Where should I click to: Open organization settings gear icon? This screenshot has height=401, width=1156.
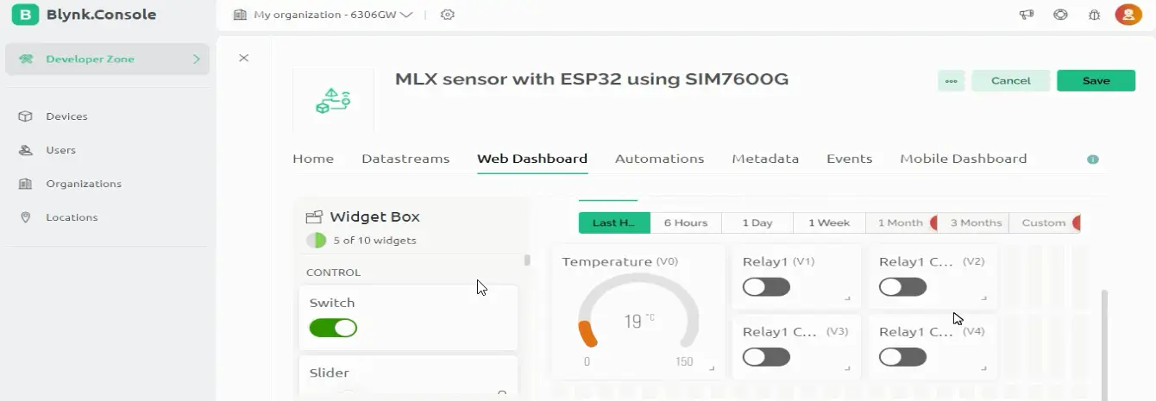point(447,15)
